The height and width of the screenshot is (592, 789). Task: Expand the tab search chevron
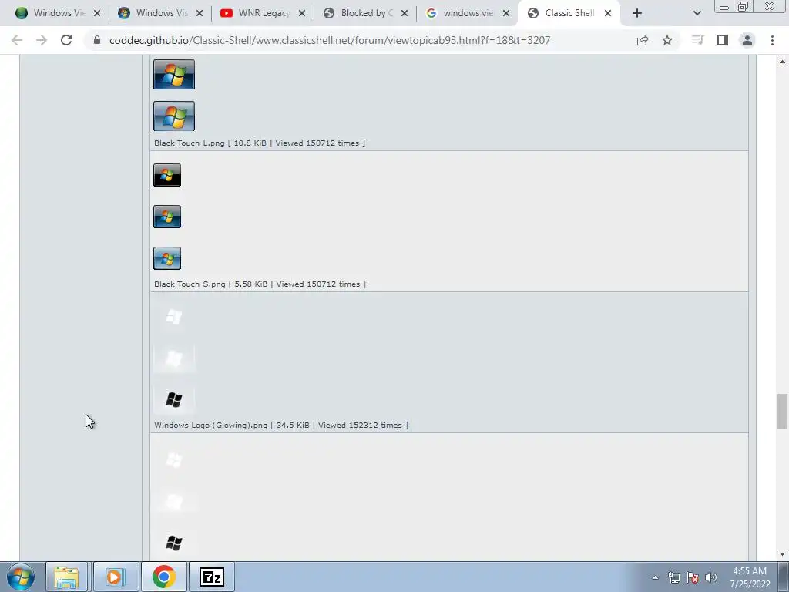tap(697, 13)
